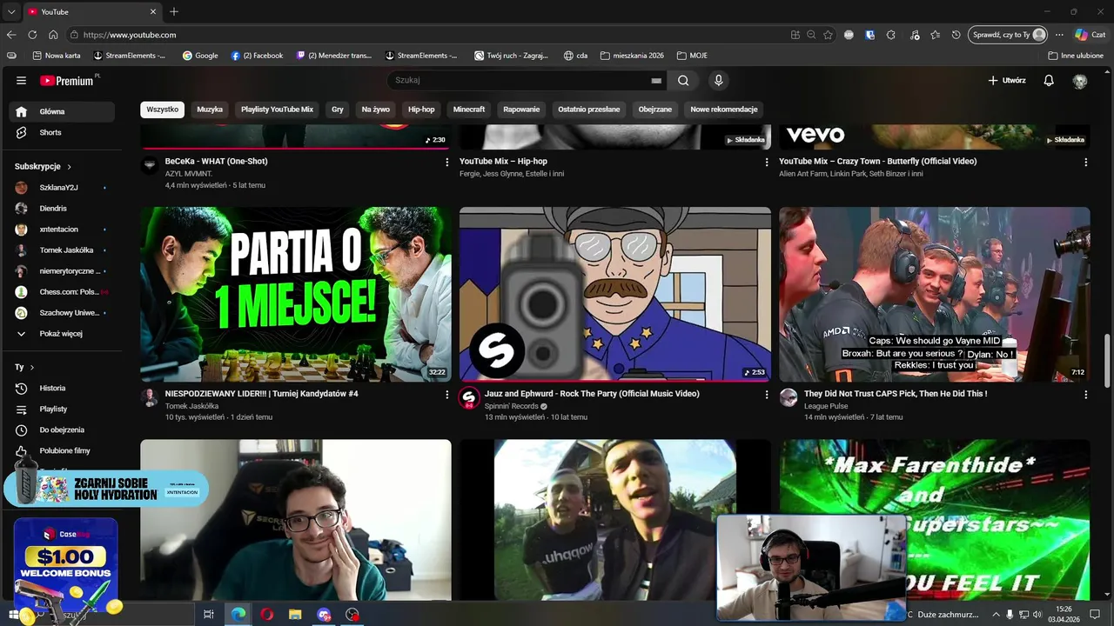Image resolution: width=1114 pixels, height=626 pixels.
Task: Open Playlisty in the sidebar
Action: point(62,409)
